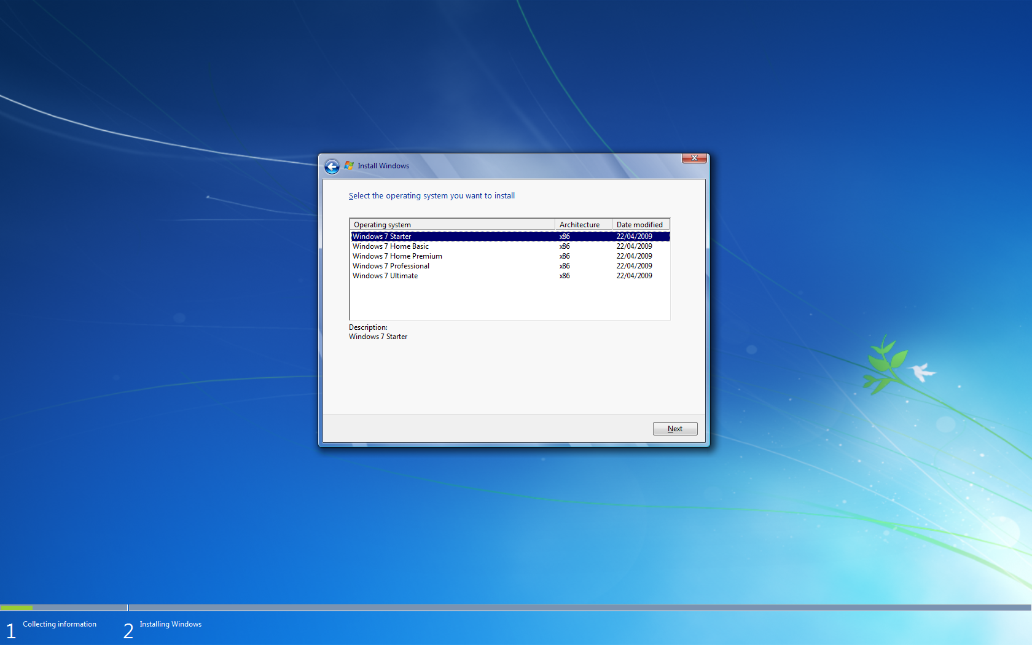This screenshot has height=645, width=1032.
Task: Choose Windows 7 Home Premium from list
Action: pyautogui.click(x=397, y=256)
